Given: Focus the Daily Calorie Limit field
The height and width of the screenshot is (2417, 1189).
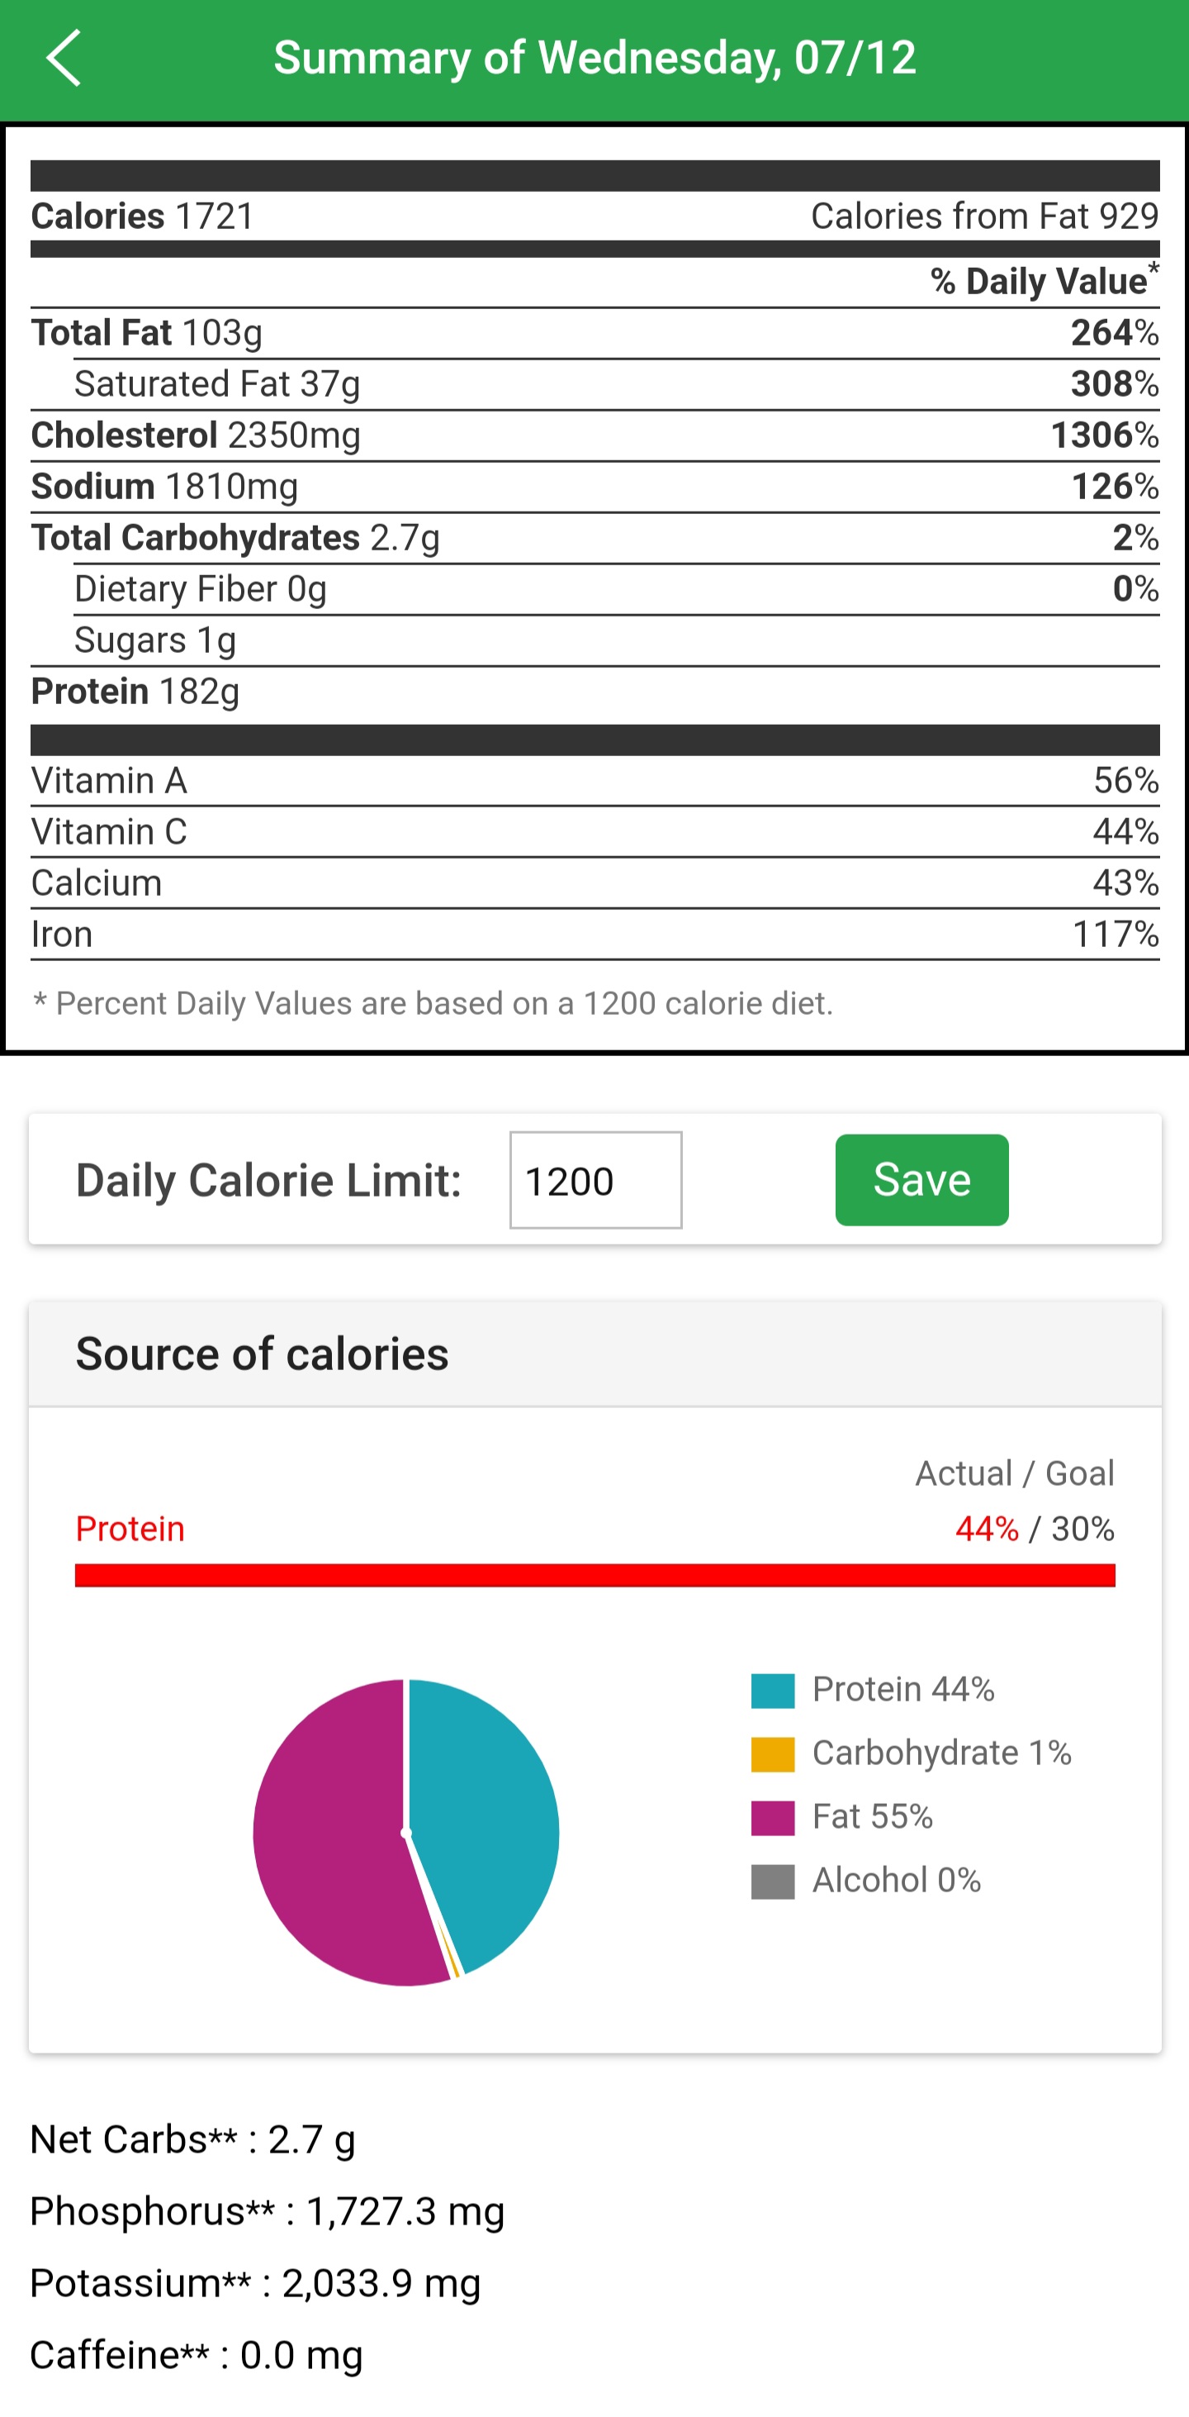Looking at the screenshot, I should click(x=595, y=1179).
